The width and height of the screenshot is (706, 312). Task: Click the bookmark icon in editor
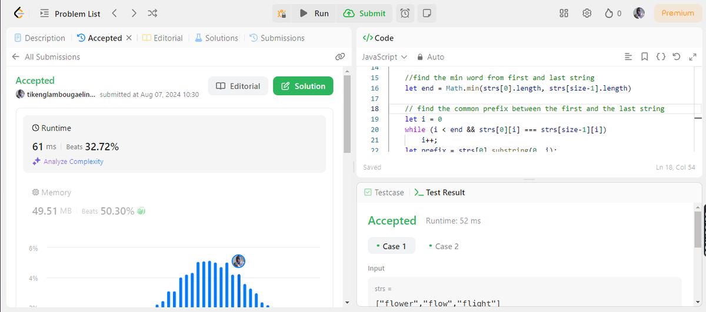click(x=644, y=57)
